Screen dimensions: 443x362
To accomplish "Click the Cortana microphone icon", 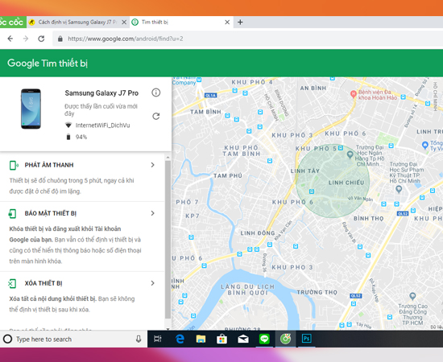I will coord(139,339).
